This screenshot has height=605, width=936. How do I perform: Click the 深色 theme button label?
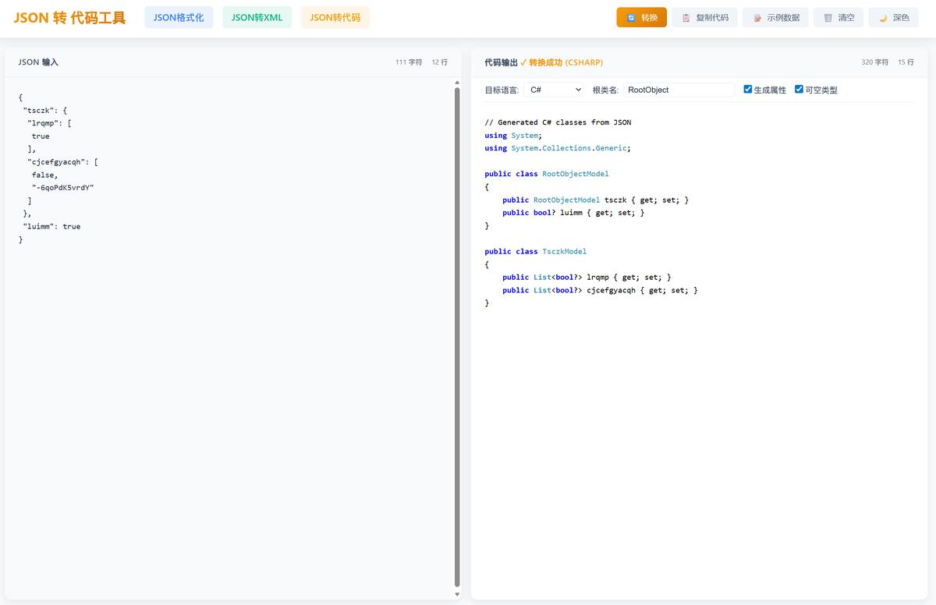click(901, 18)
